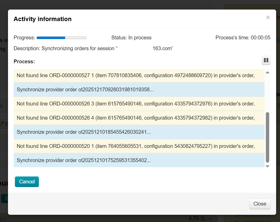Click the Status: In process text
Viewport: 280px width, 222px height.
131,38
